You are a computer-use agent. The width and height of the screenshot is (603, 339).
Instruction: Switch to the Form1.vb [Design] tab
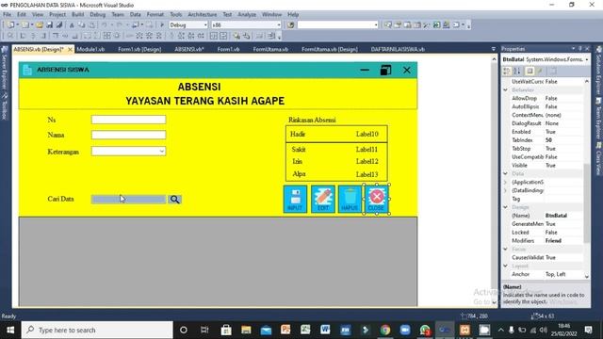(139, 49)
